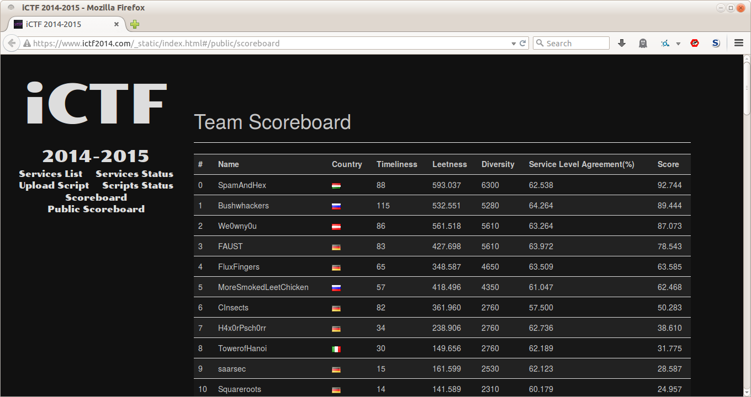
Task: Click the Ghostery ghost toolbar icon
Action: coord(643,43)
